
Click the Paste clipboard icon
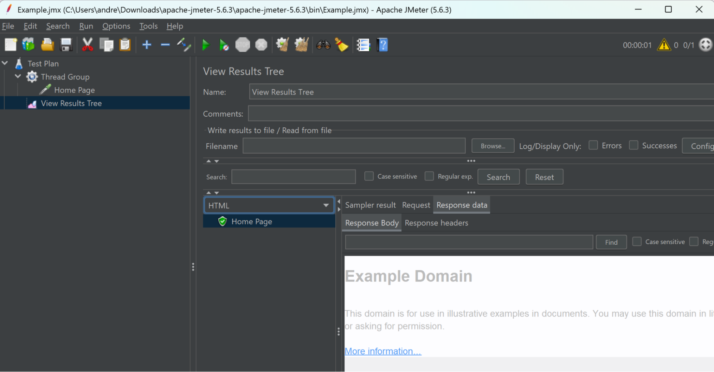125,45
